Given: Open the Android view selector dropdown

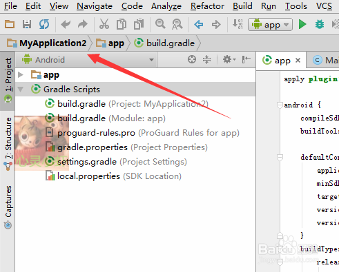Looking at the screenshot, I should [86, 60].
